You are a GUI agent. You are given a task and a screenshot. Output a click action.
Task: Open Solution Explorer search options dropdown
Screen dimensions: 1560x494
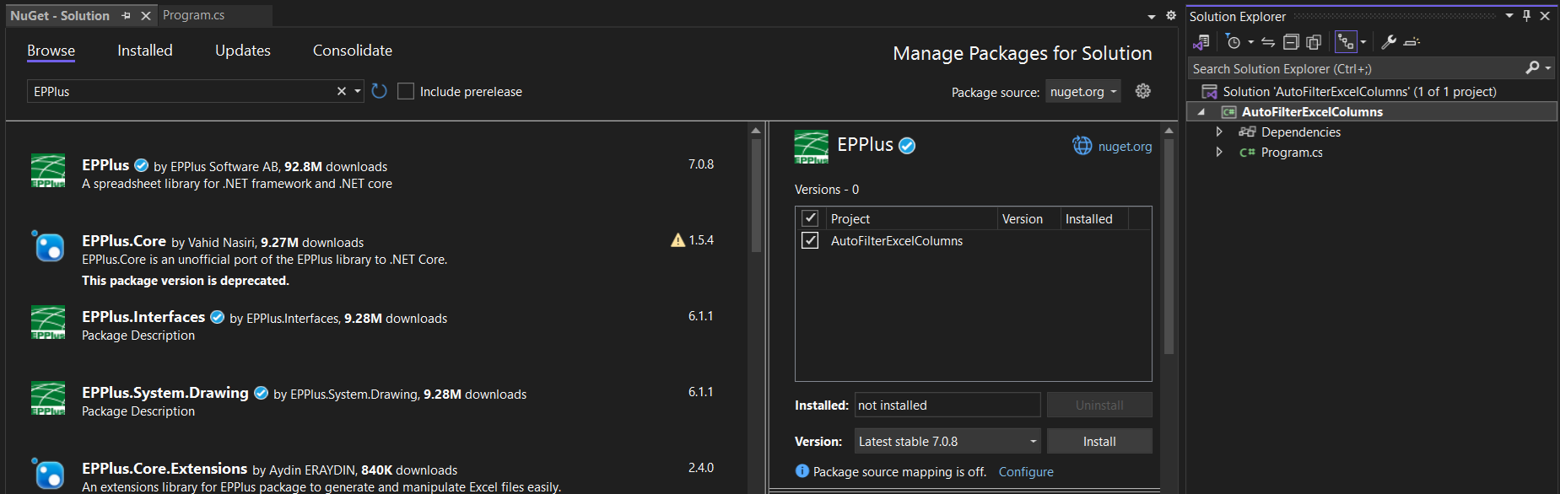pyautogui.click(x=1548, y=68)
